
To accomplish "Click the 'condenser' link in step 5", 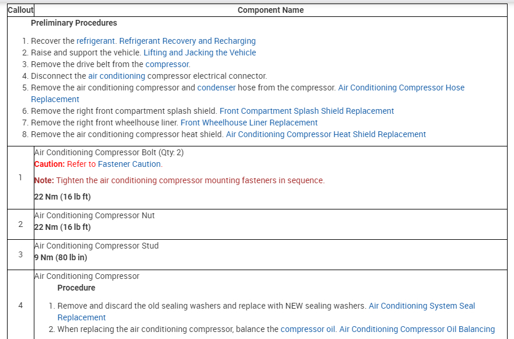I will [x=216, y=88].
